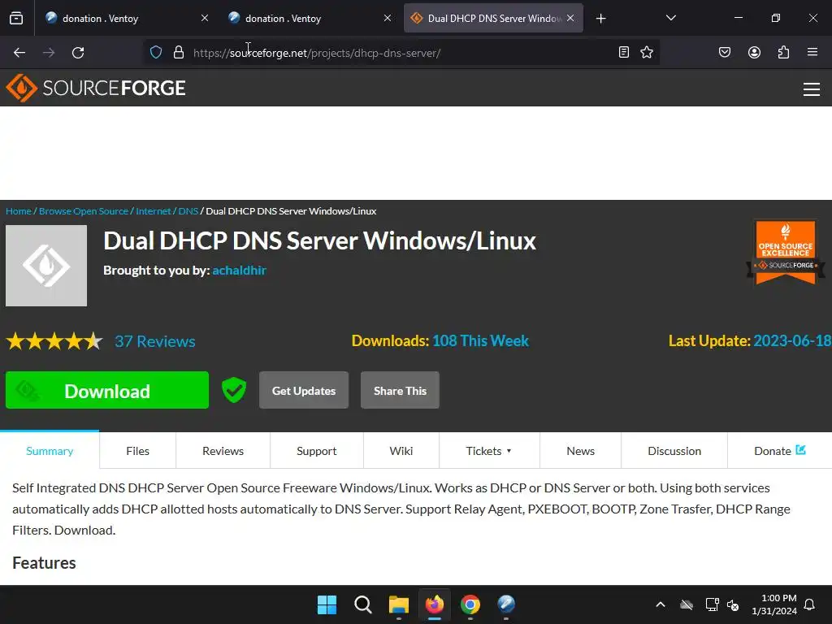This screenshot has width=832, height=624.
Task: Open the Support tab
Action: [317, 451]
